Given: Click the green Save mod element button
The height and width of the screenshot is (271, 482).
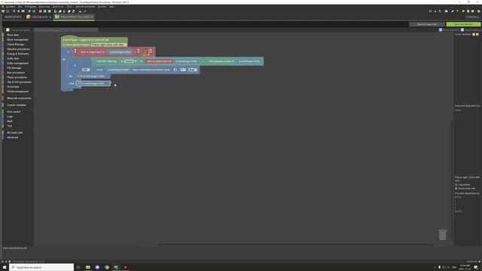Looking at the screenshot, I should pos(463,24).
